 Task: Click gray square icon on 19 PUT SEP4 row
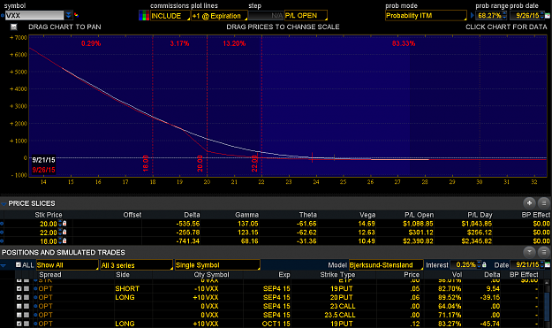pos(26,288)
